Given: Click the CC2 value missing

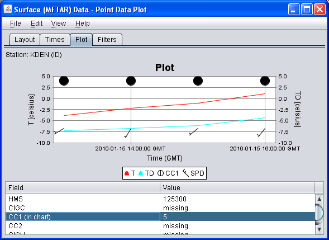Looking at the screenshot, I should click(x=175, y=225).
